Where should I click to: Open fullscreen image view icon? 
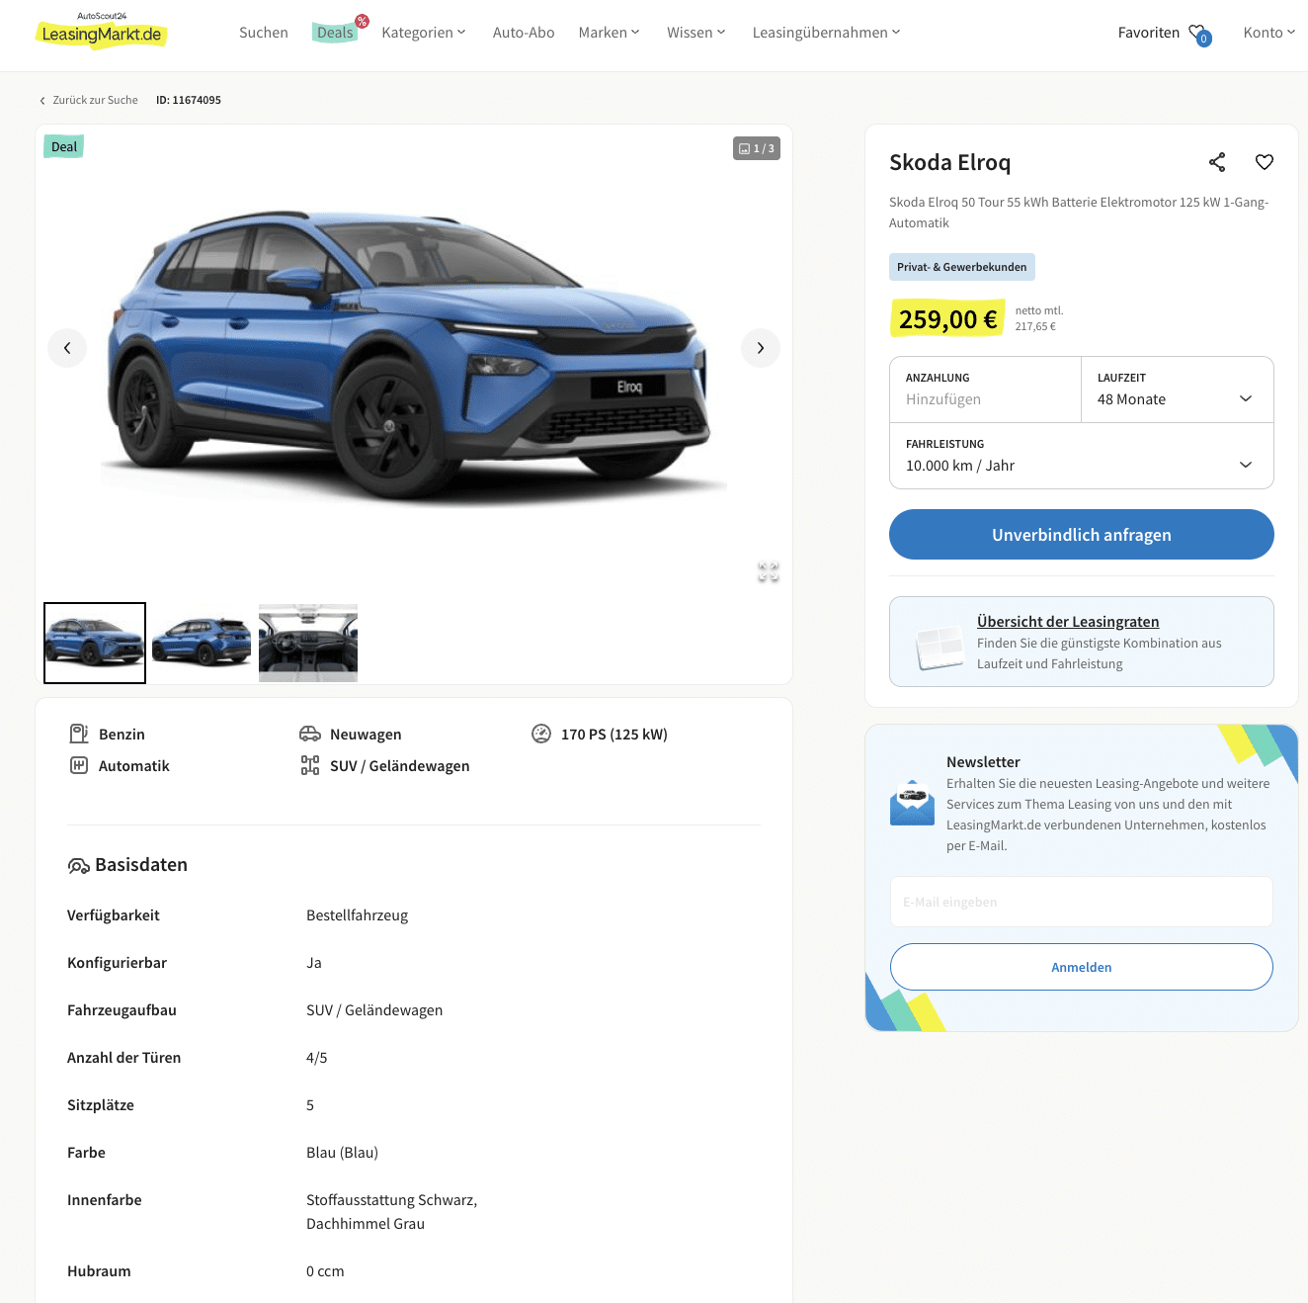click(769, 572)
